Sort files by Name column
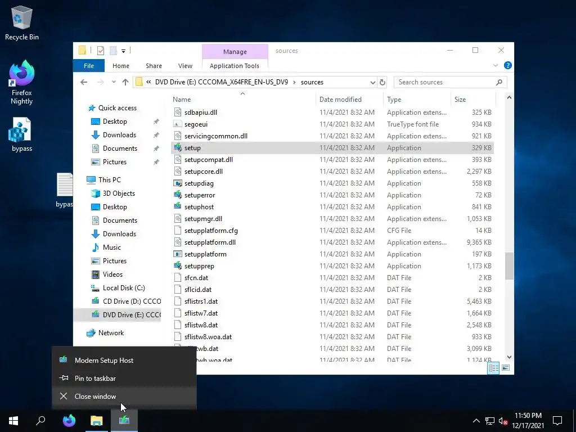The image size is (576, 432). [182, 100]
